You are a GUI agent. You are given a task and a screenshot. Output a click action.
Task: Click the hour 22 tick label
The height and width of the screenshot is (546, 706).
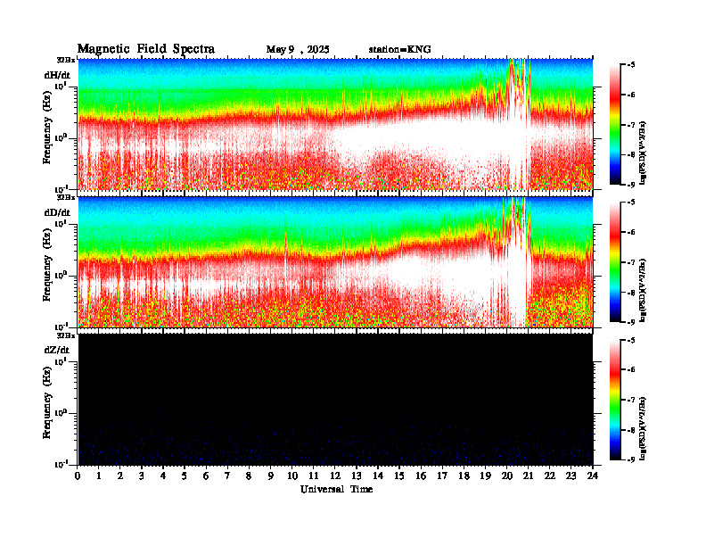[550, 476]
